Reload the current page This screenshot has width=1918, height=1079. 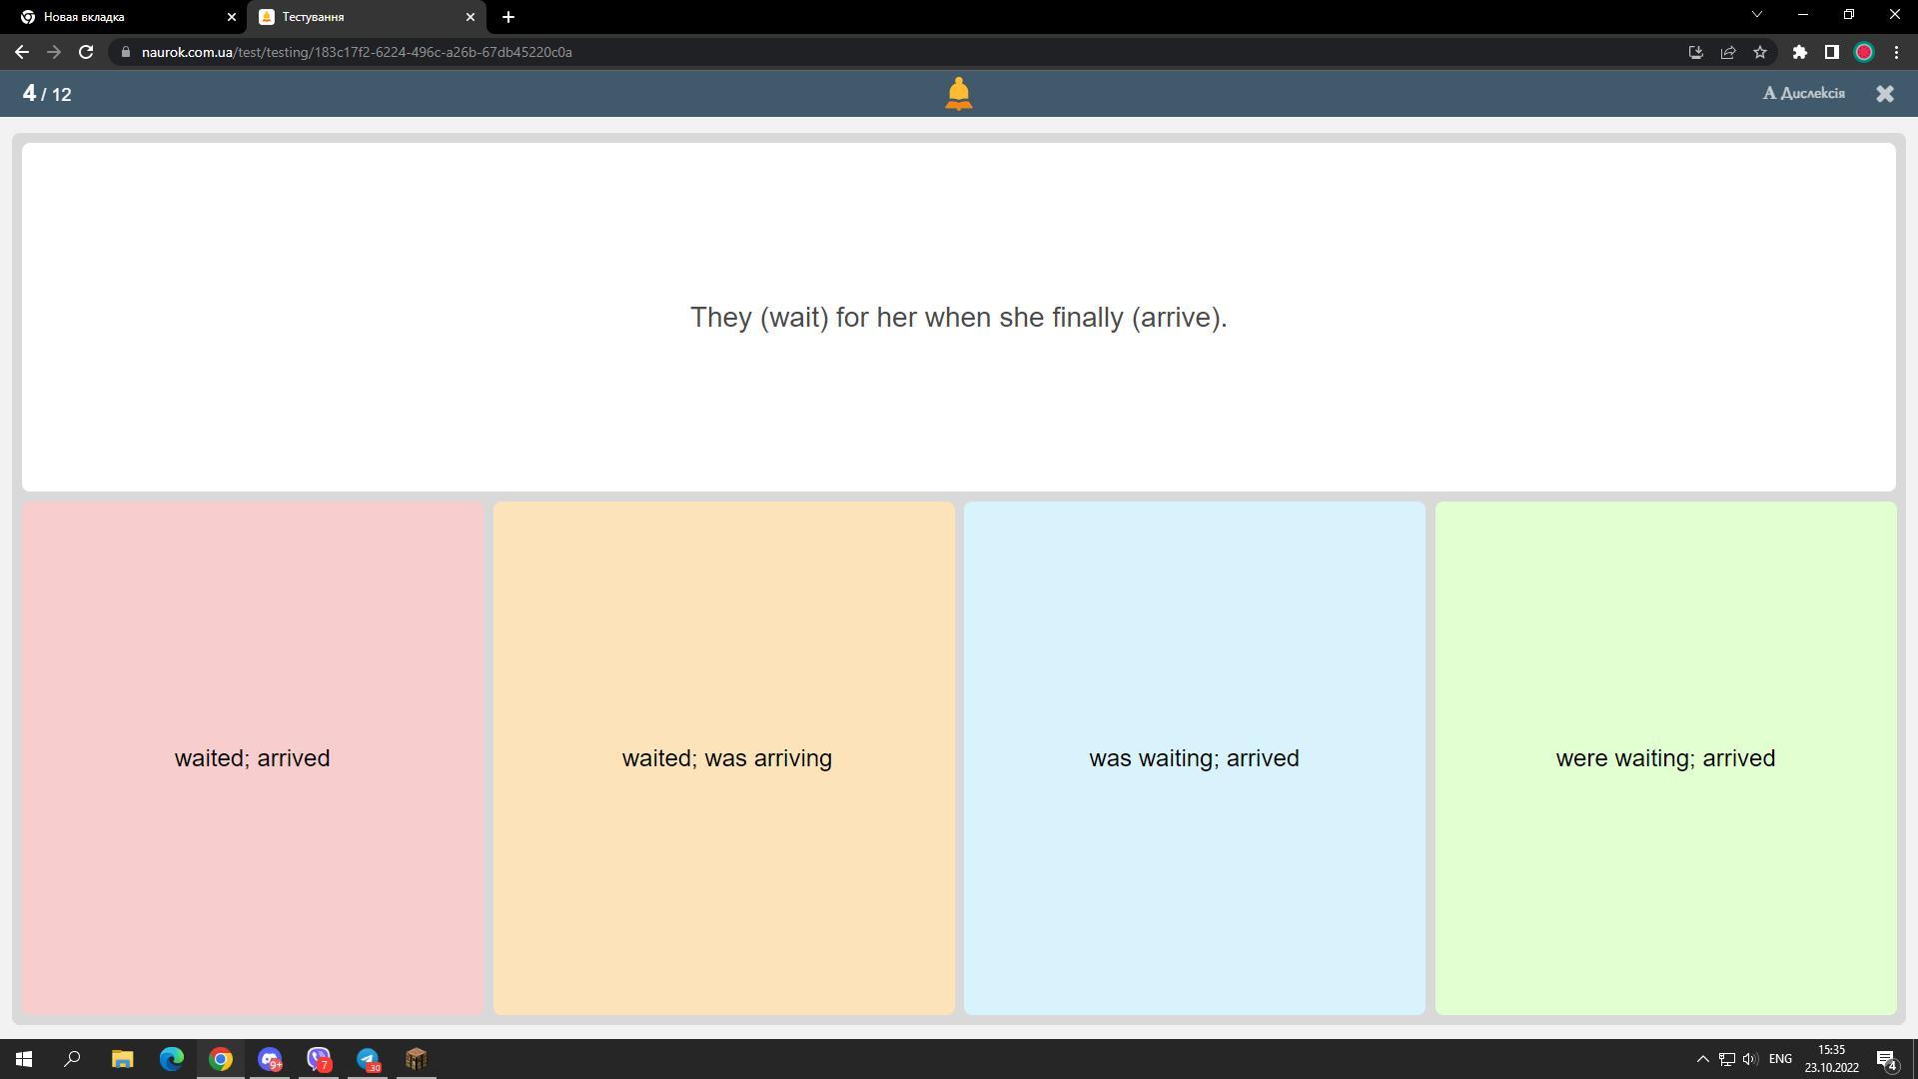[86, 52]
